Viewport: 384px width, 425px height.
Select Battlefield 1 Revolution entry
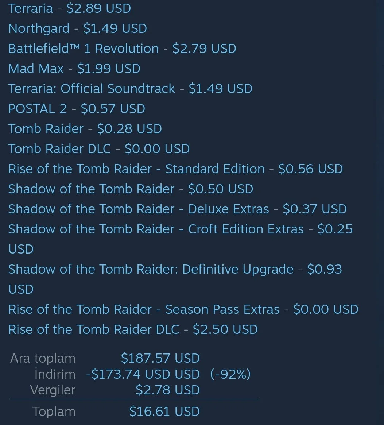(x=122, y=49)
